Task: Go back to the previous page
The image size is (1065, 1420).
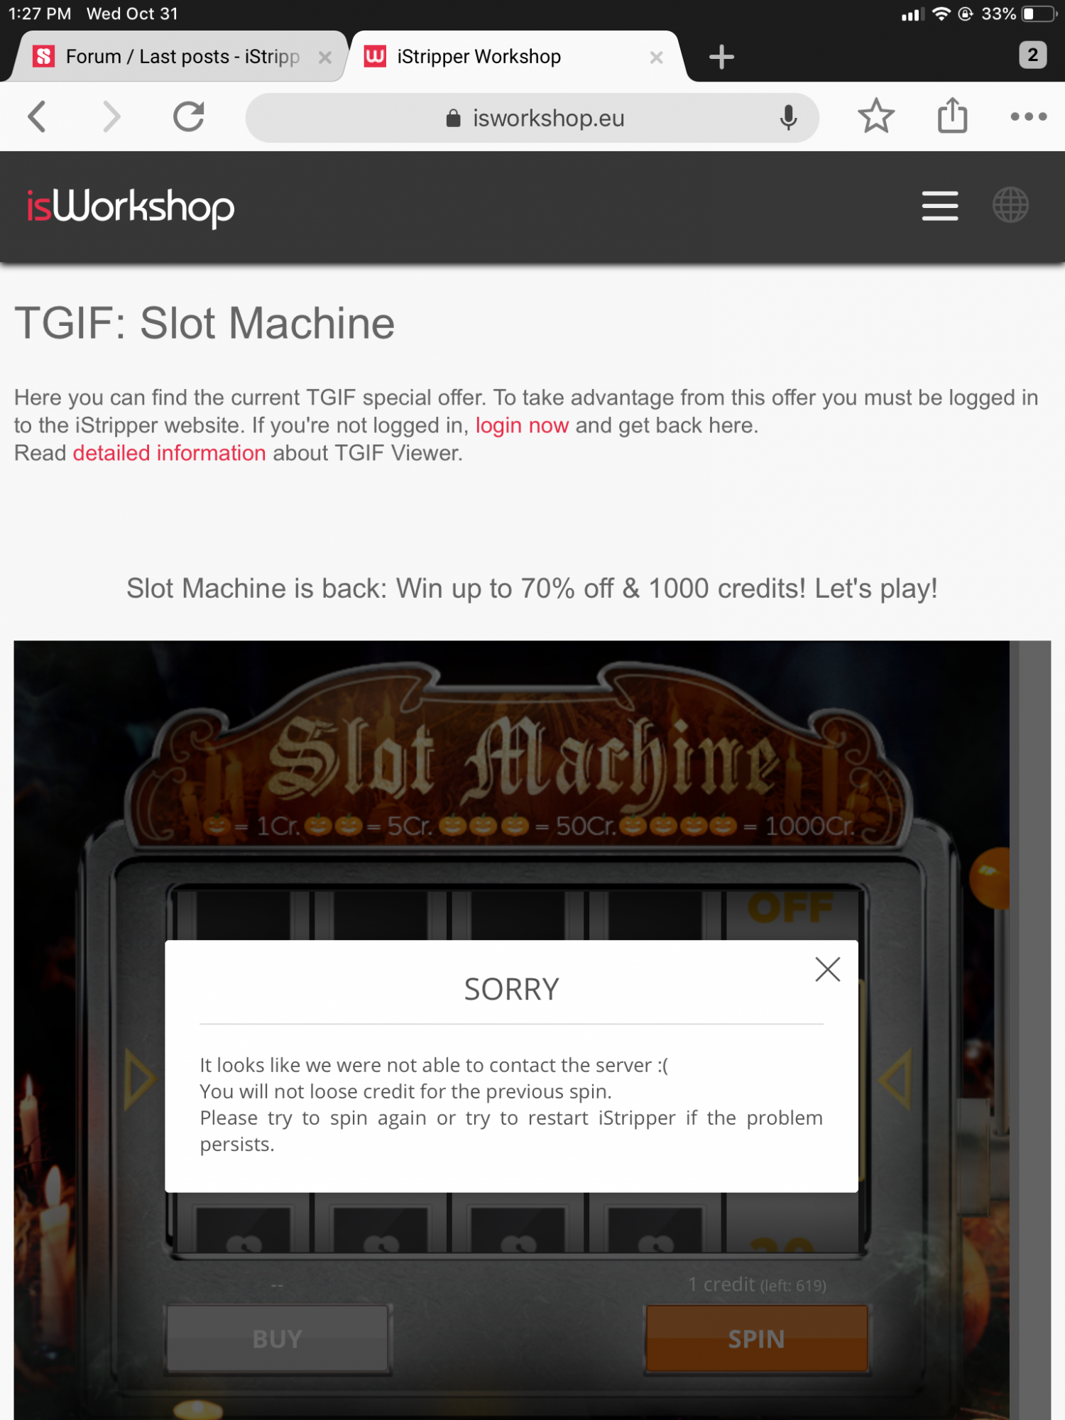Action: [37, 117]
